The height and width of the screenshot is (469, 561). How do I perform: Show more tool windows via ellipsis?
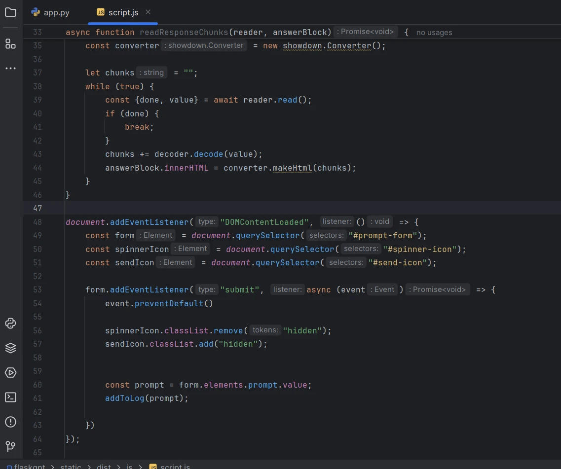(x=10, y=68)
